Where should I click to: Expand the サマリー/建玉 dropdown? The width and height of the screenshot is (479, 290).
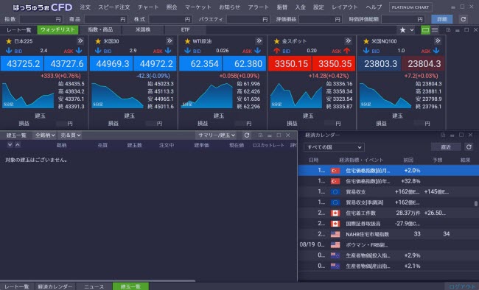(x=217, y=135)
